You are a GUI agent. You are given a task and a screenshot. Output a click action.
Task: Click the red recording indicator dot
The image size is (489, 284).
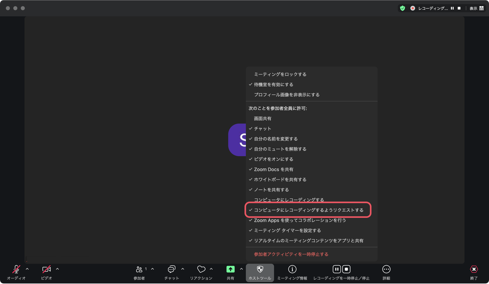pyautogui.click(x=413, y=8)
